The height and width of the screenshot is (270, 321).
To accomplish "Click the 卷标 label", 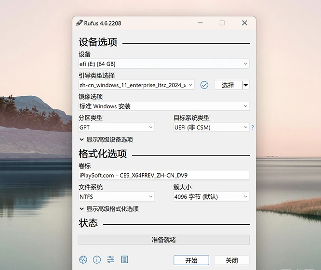I will pyautogui.click(x=84, y=166).
